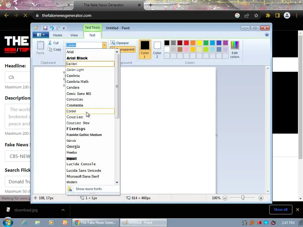Switch to the View ribbon tab

[74, 35]
